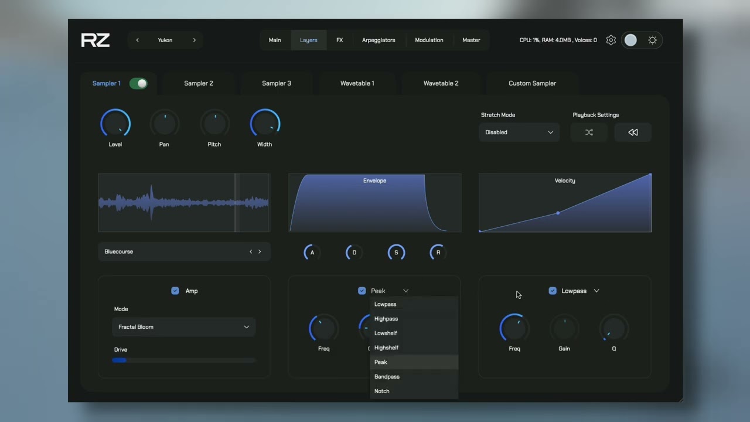
Task: Open the Modulation tab
Action: [x=429, y=40]
